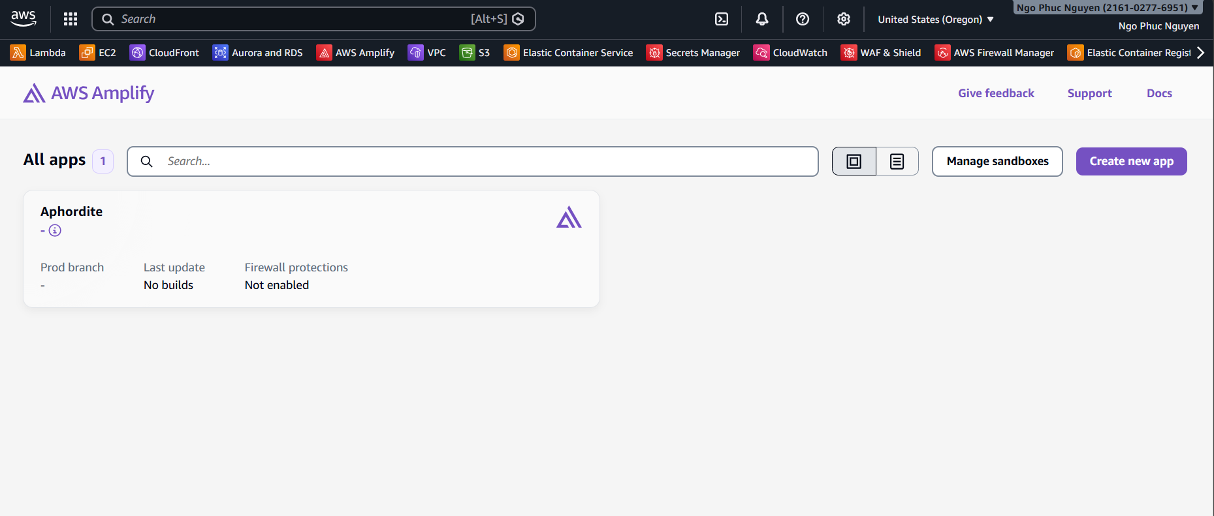The width and height of the screenshot is (1214, 516).
Task: Expand the United States (Oregon) region dropdown
Action: pos(936,20)
